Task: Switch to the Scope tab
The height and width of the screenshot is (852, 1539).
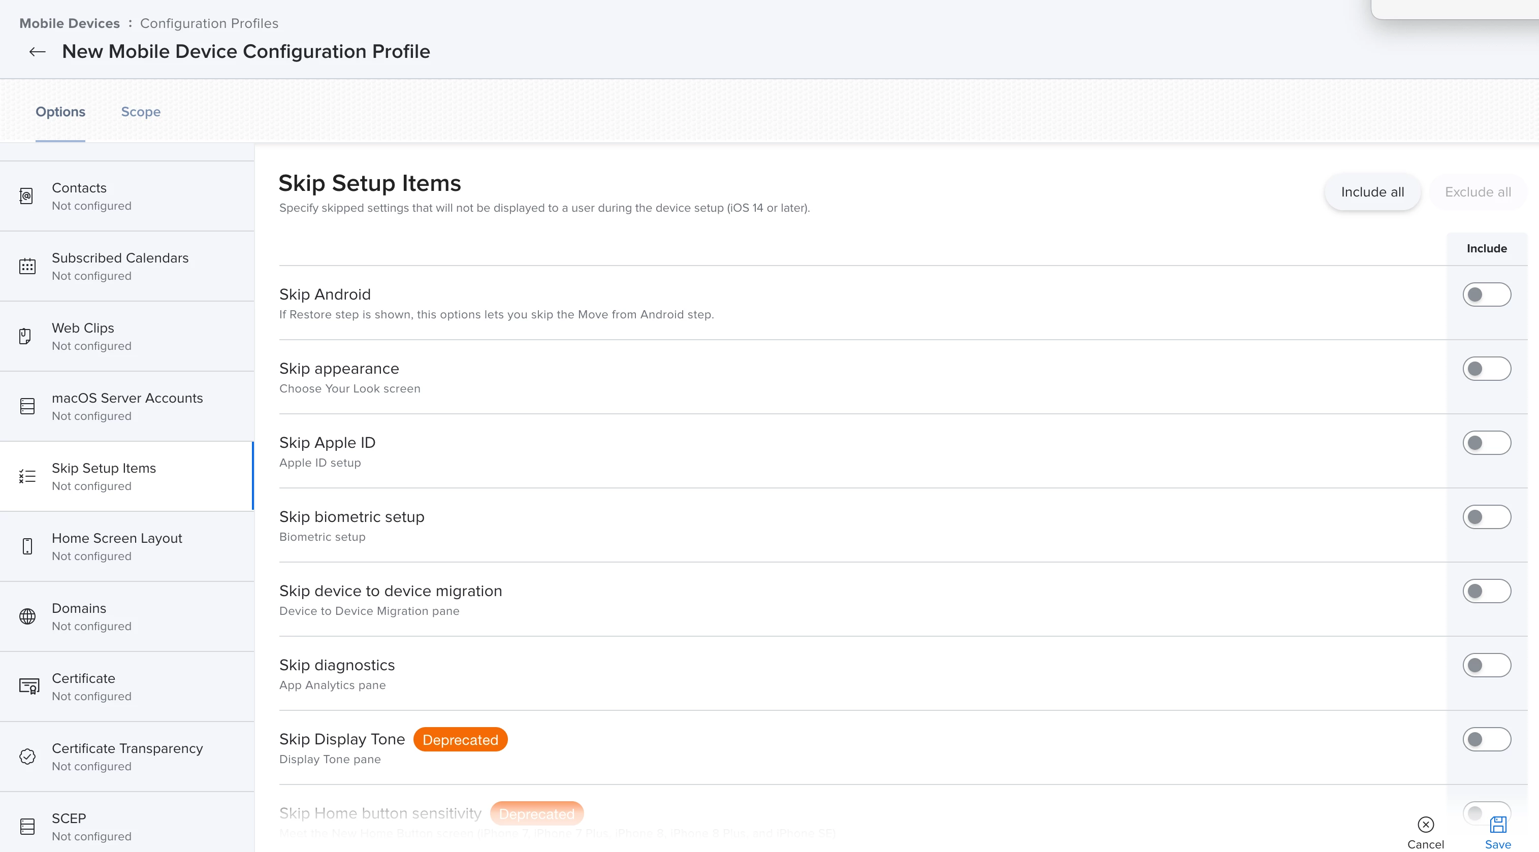Action: tap(140, 112)
